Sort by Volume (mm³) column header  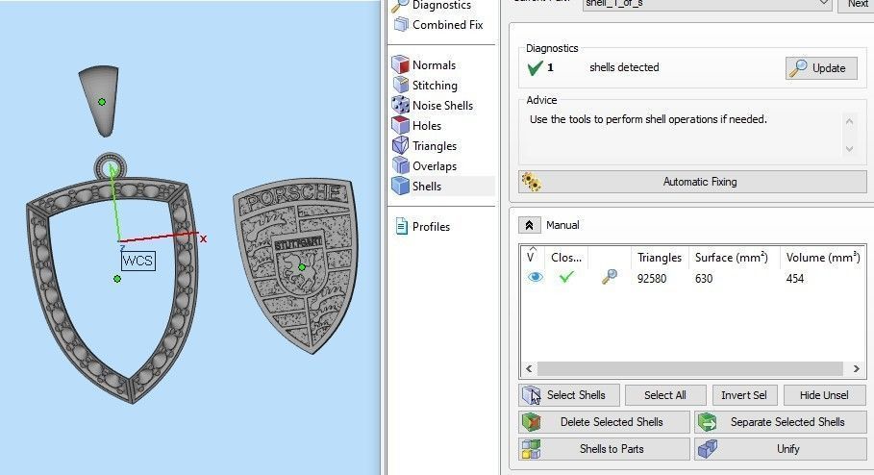[823, 258]
